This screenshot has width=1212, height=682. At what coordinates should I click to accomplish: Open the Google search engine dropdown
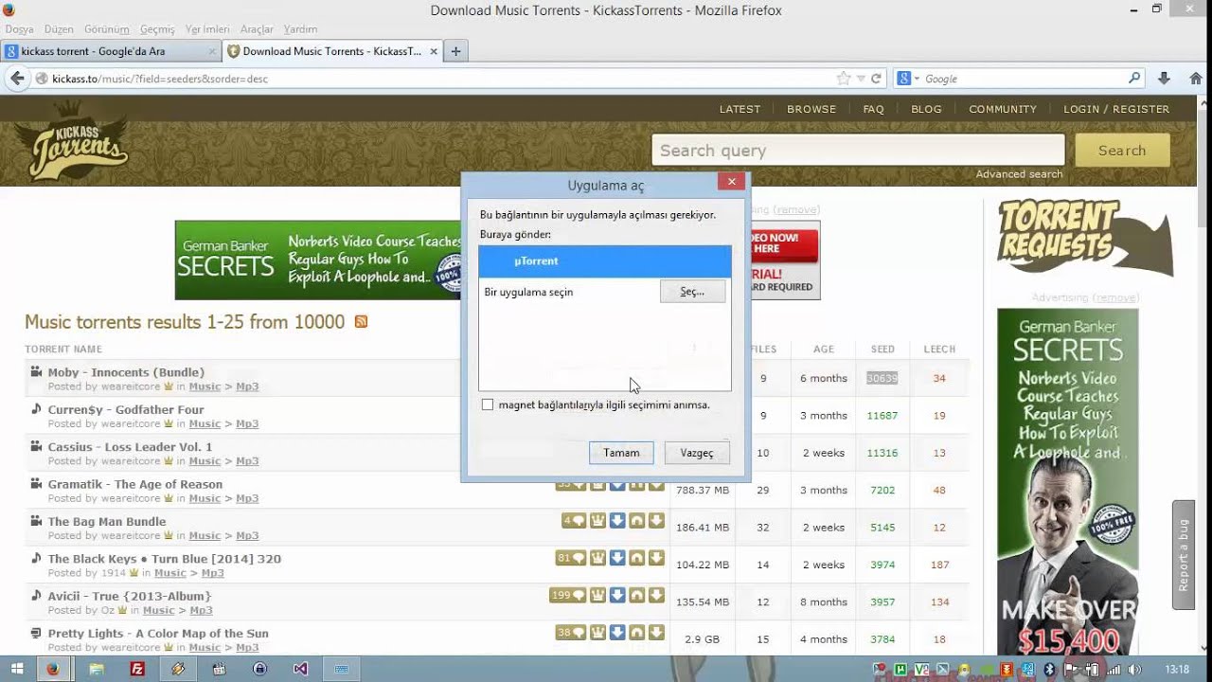[x=908, y=79]
